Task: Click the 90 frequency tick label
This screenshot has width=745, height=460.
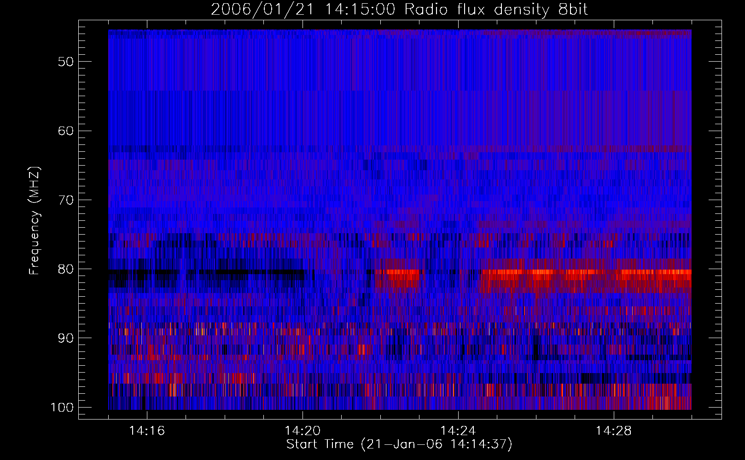Action: (x=66, y=339)
